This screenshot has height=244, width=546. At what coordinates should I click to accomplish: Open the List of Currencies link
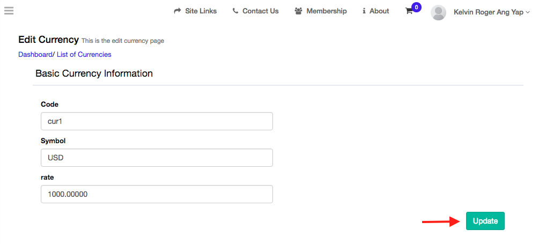84,54
